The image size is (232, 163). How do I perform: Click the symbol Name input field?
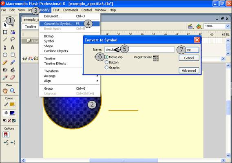(x=139, y=49)
